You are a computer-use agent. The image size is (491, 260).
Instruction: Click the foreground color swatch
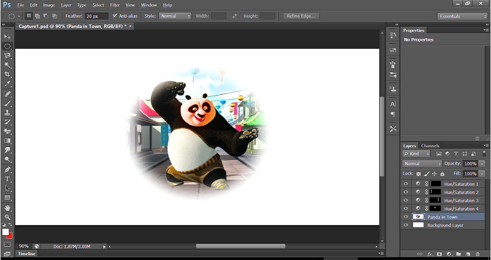tap(6, 232)
